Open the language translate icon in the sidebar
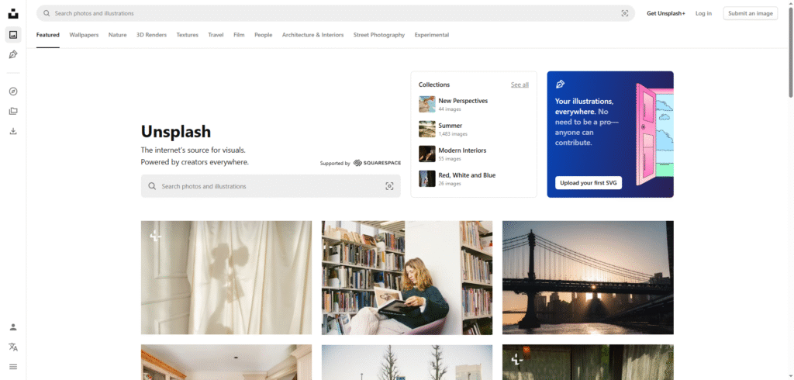Screen dimensions: 794x380 click(x=13, y=347)
